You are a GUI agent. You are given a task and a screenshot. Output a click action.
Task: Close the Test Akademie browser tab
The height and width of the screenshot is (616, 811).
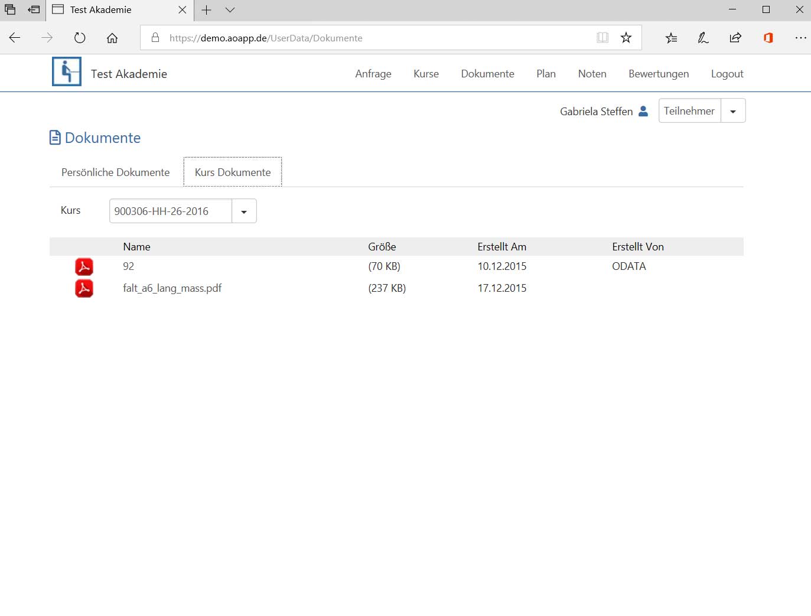coord(182,10)
